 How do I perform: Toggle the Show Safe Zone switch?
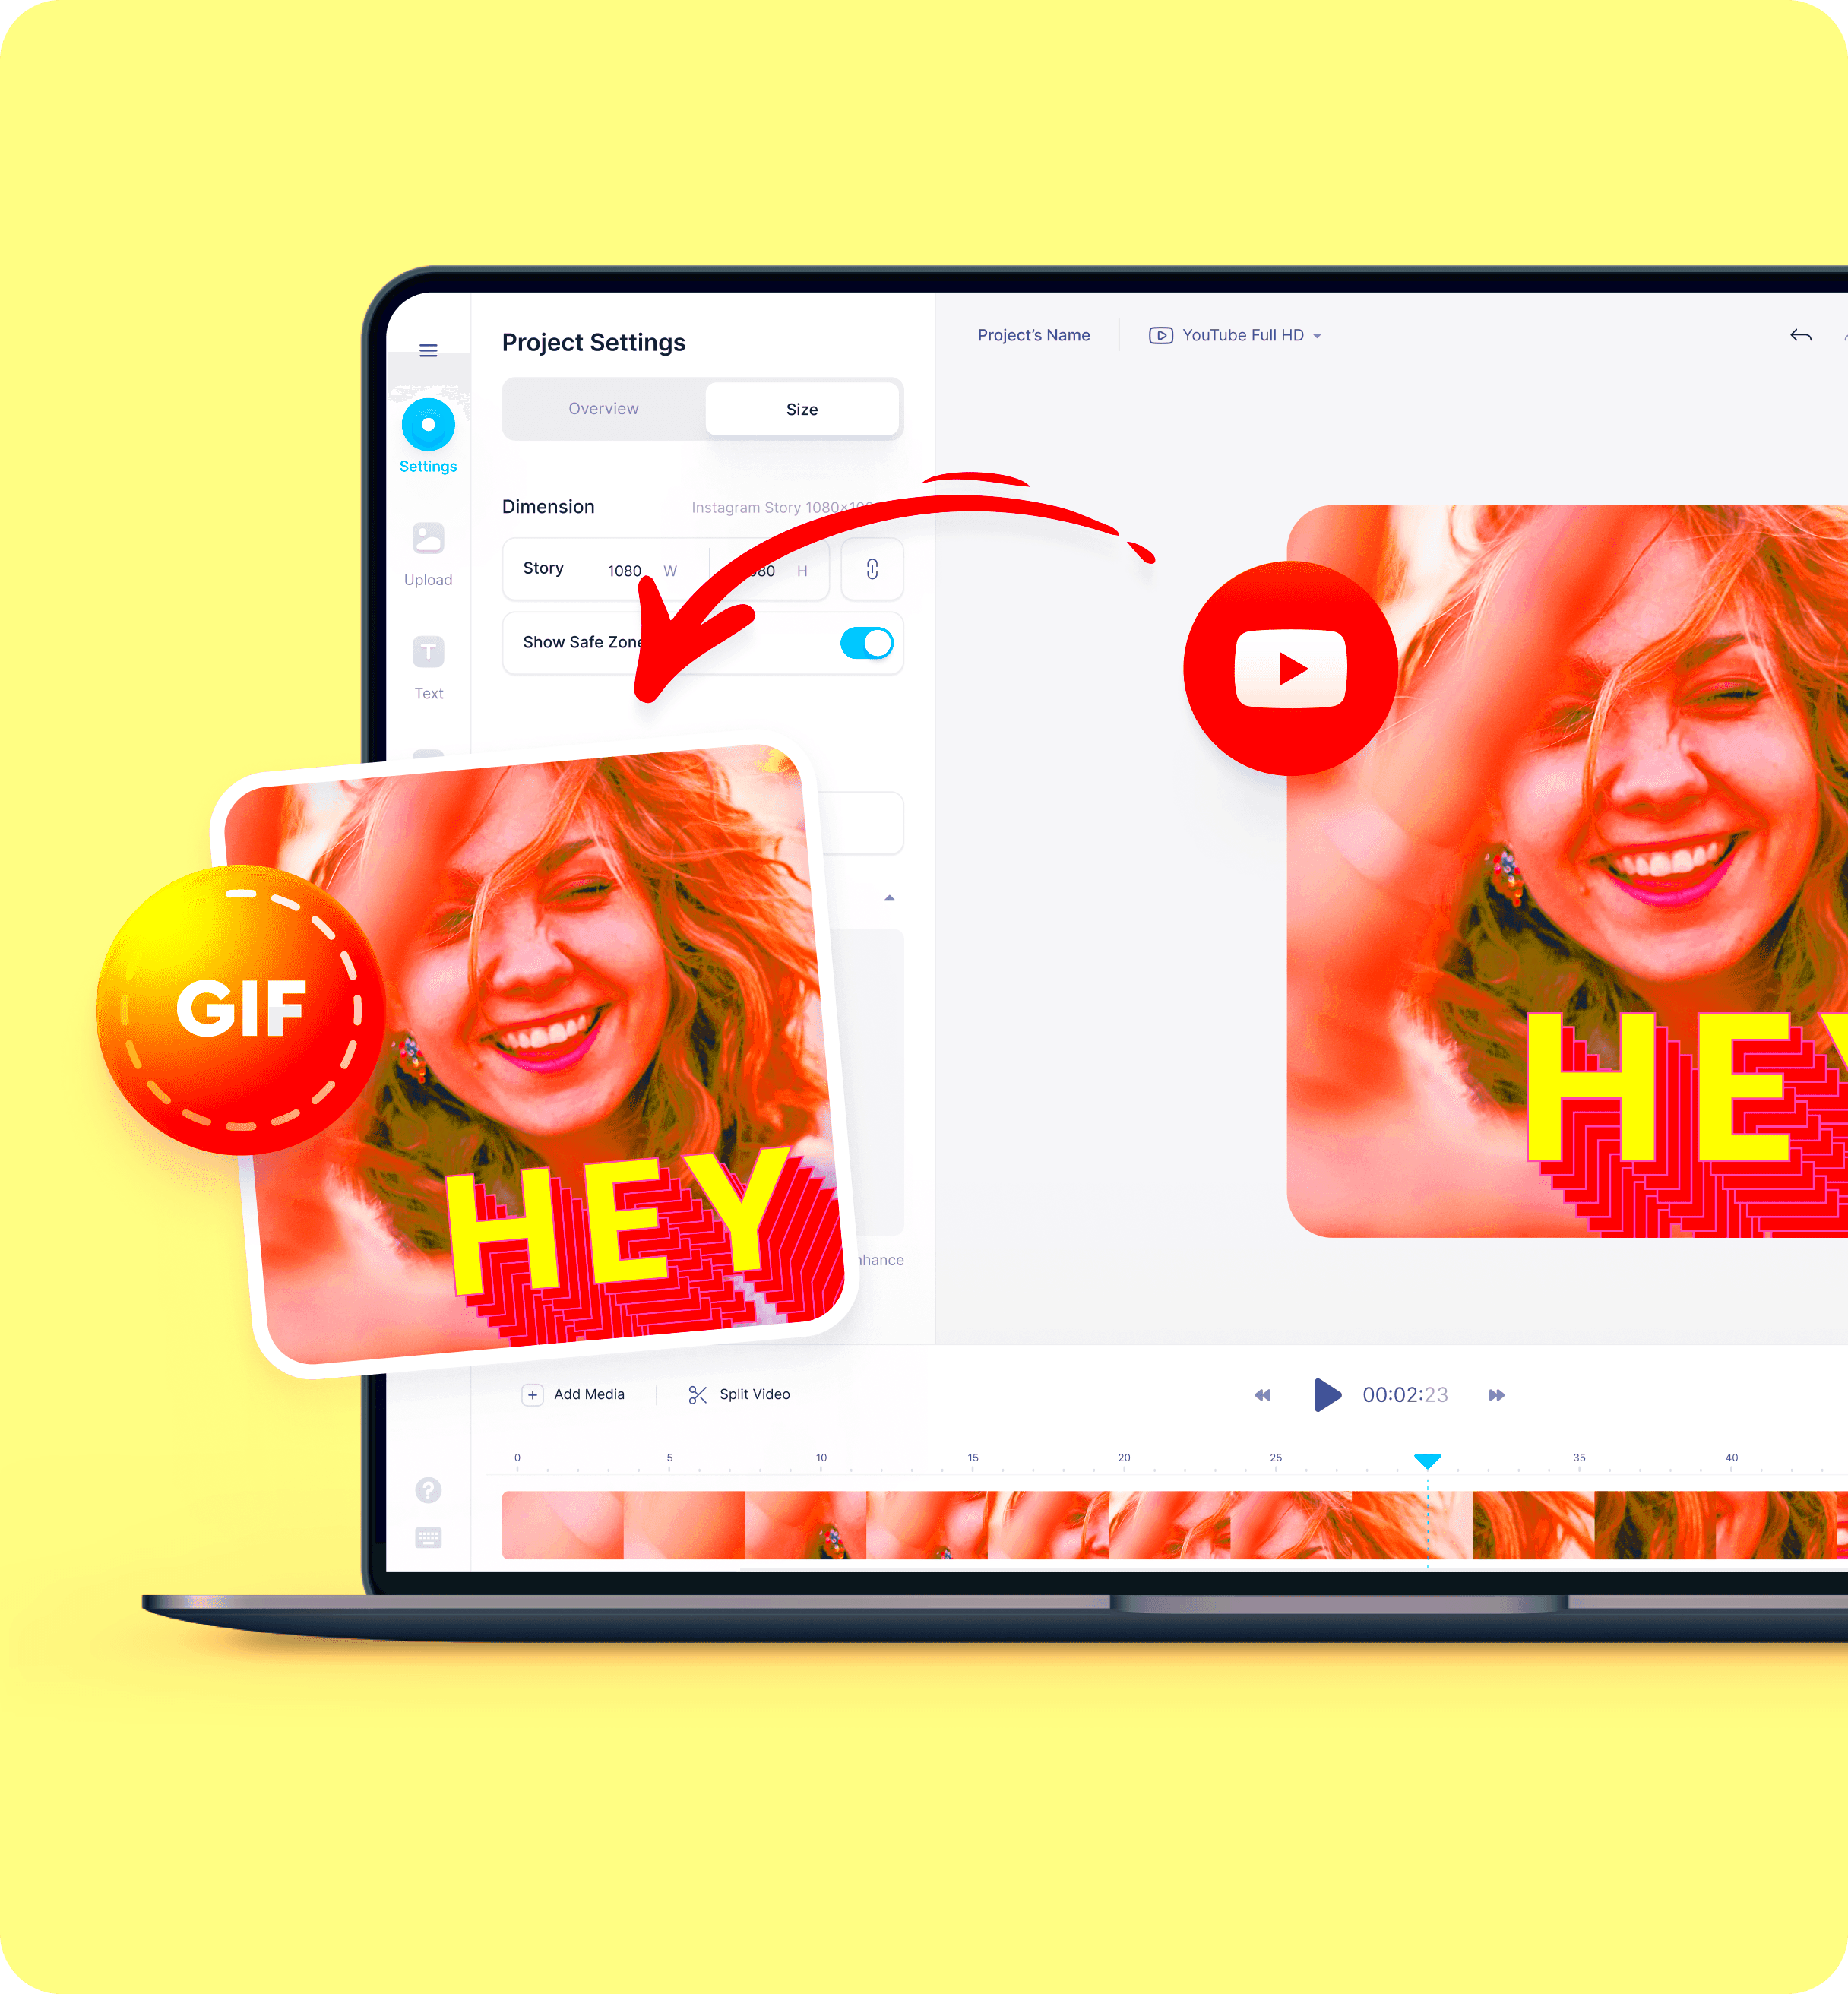point(867,644)
